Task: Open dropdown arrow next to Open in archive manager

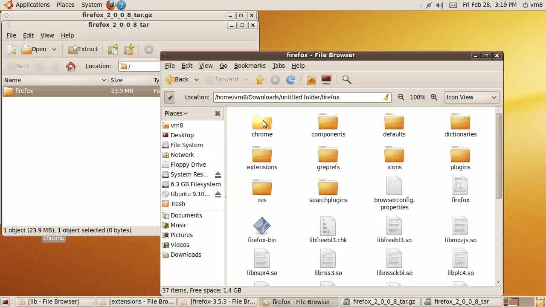Action: click(54, 49)
